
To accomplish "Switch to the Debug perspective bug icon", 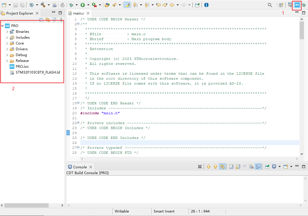I will [304, 5].
